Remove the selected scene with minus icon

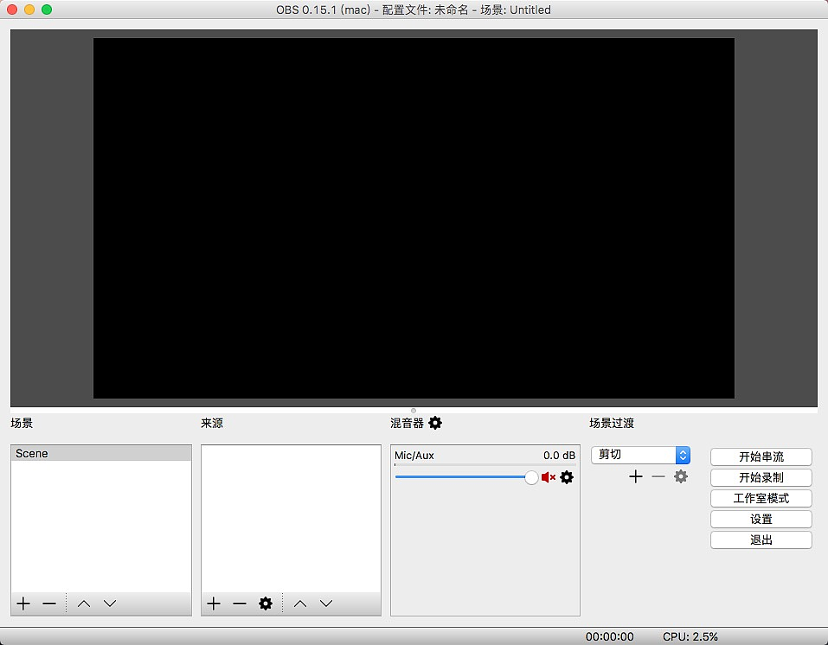click(49, 603)
